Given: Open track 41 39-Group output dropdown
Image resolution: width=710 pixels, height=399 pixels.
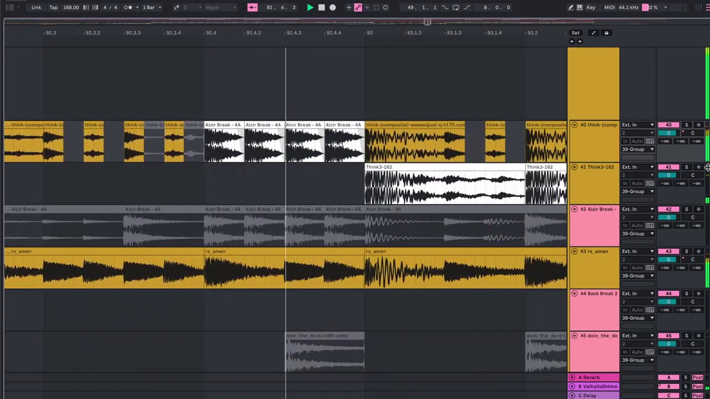Looking at the screenshot, I should 638,191.
